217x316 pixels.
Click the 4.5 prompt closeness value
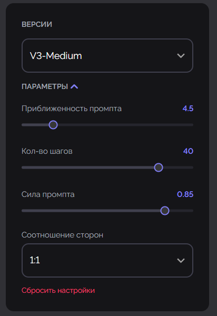[x=188, y=108]
